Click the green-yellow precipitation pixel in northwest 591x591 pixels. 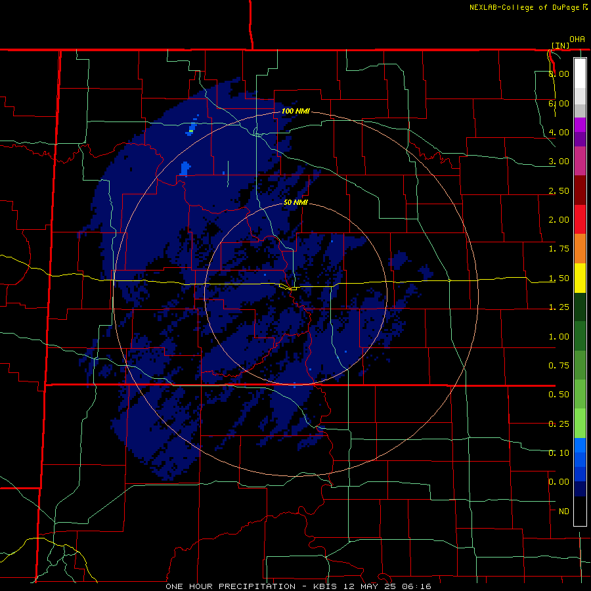click(190, 131)
